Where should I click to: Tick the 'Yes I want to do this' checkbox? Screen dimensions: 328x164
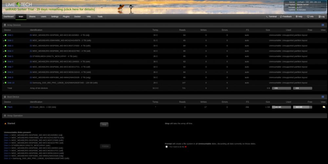coord(167,147)
